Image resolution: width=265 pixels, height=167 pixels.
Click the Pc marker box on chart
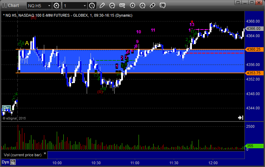click(6, 108)
